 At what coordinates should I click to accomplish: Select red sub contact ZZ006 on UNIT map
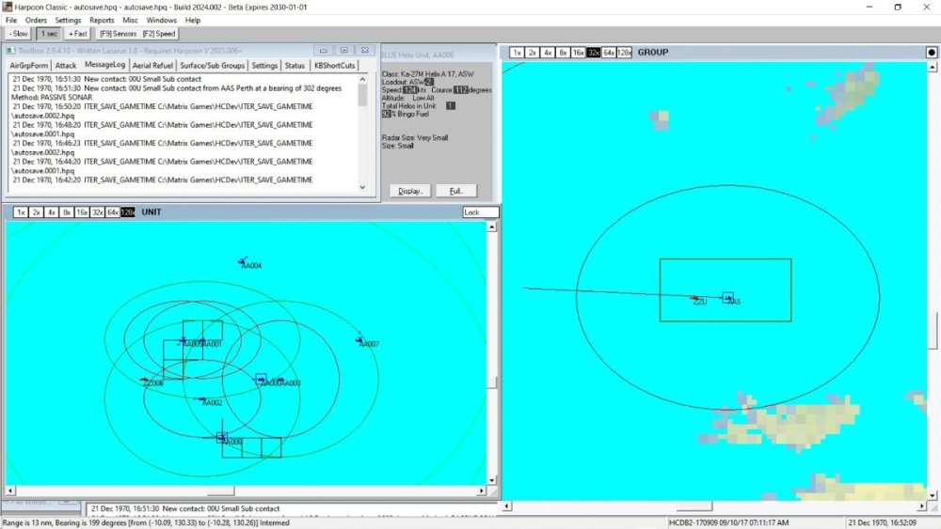coord(144,380)
